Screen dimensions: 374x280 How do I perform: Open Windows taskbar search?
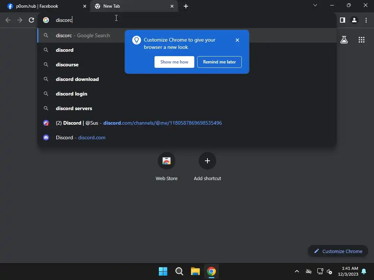179,271
